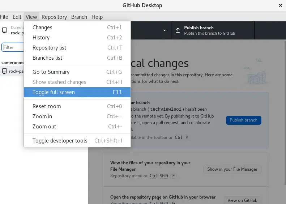This screenshot has width=286, height=204.
Task: Choose Repository list menu entry
Action: pos(77,48)
